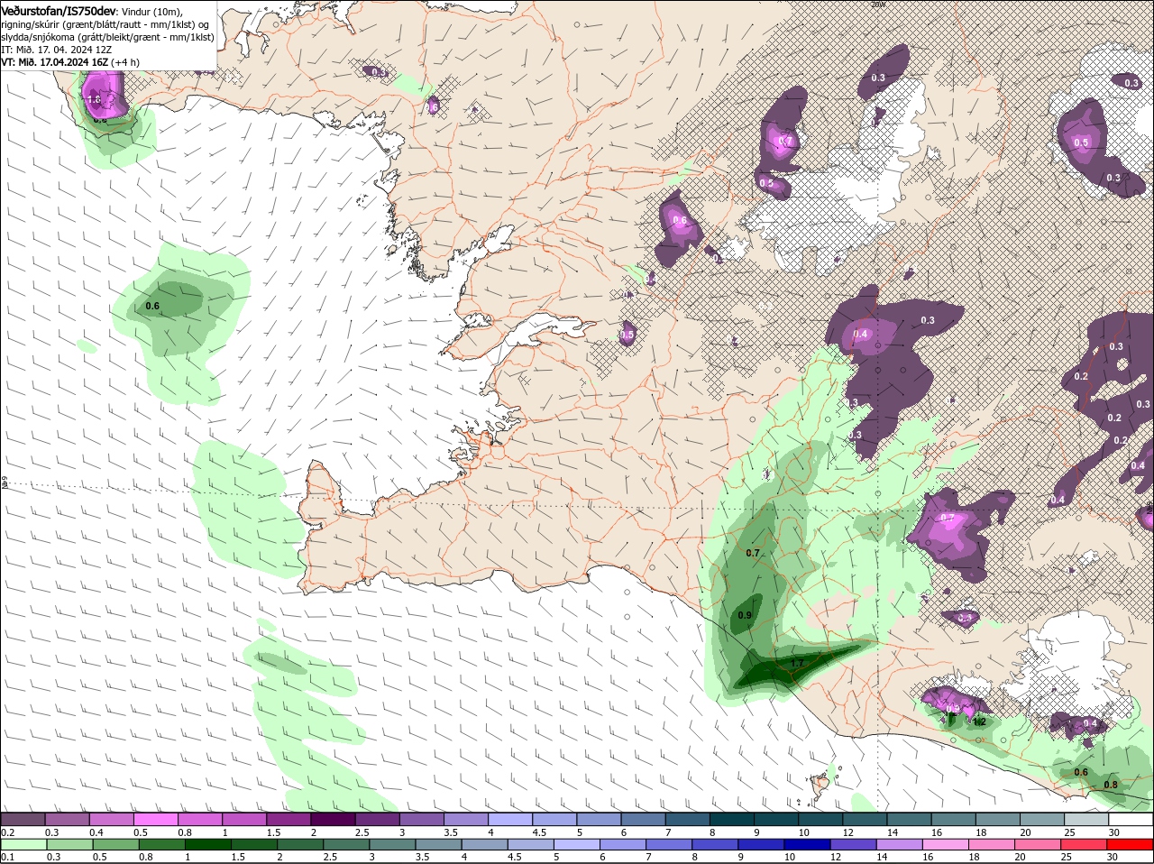Click the red rain legend swatch starting at 30
The height and width of the screenshot is (864, 1154).
[1129, 844]
